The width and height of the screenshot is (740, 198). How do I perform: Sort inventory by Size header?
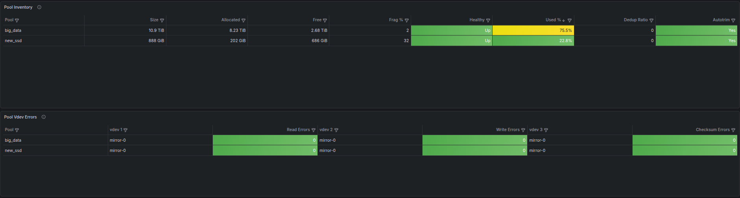(154, 20)
